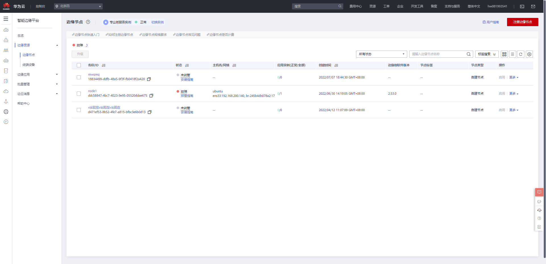The height and width of the screenshot is (264, 546).
Task: Open table column settings gear
Action: coord(529,54)
